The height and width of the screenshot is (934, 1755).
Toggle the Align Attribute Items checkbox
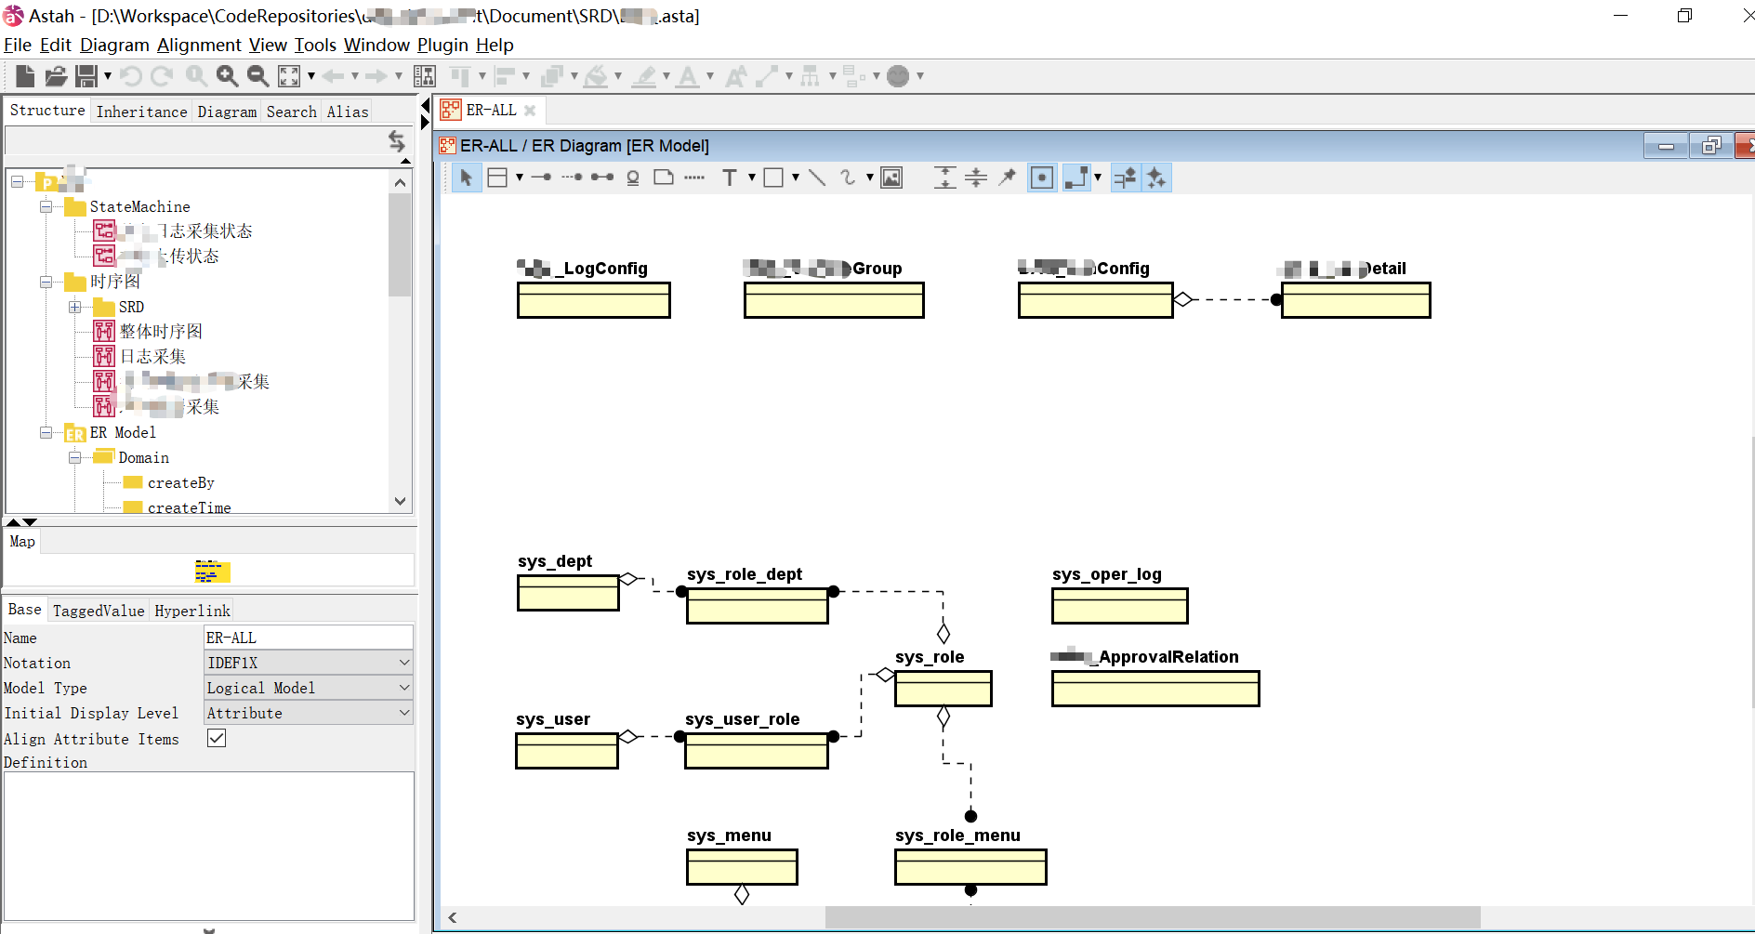click(217, 739)
